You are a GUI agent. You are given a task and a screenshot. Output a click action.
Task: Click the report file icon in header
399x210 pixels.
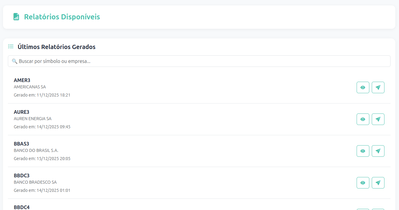tap(16, 17)
